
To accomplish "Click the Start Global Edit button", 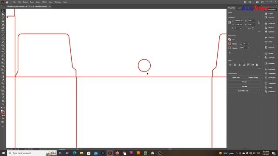I will point(243,91).
